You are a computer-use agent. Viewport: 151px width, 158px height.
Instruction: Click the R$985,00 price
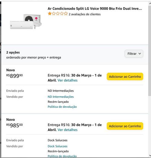point(14,125)
